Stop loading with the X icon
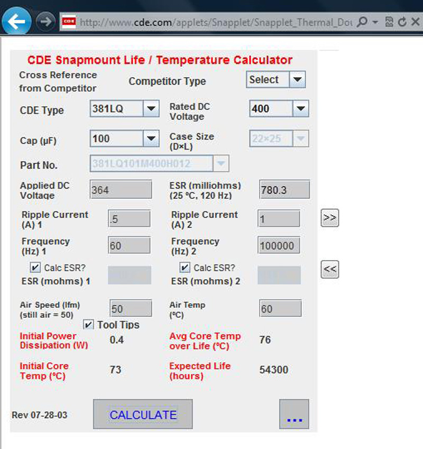 [415, 22]
